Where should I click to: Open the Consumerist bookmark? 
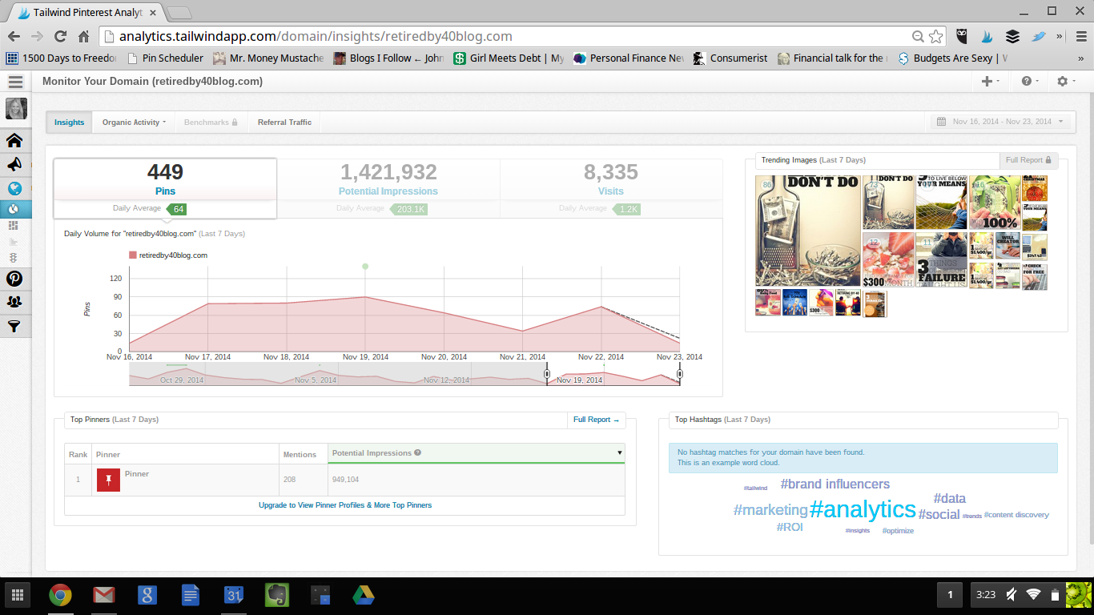tap(730, 58)
